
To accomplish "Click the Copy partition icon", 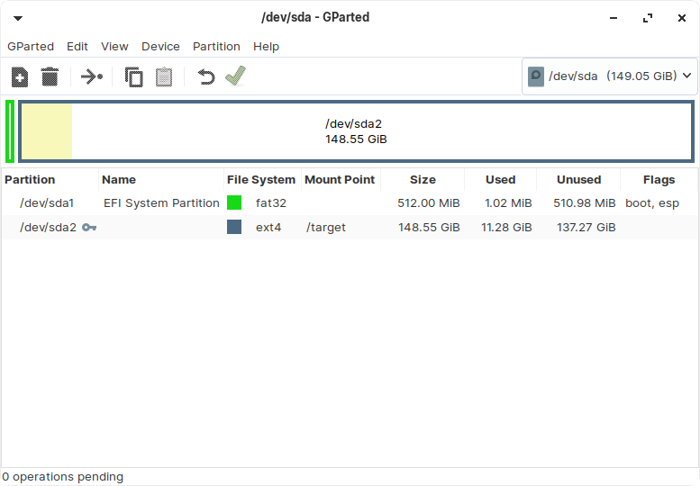I will click(134, 77).
